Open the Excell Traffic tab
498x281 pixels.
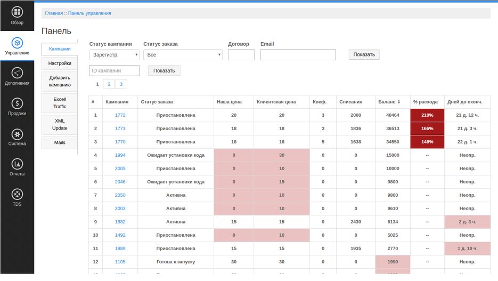point(60,103)
